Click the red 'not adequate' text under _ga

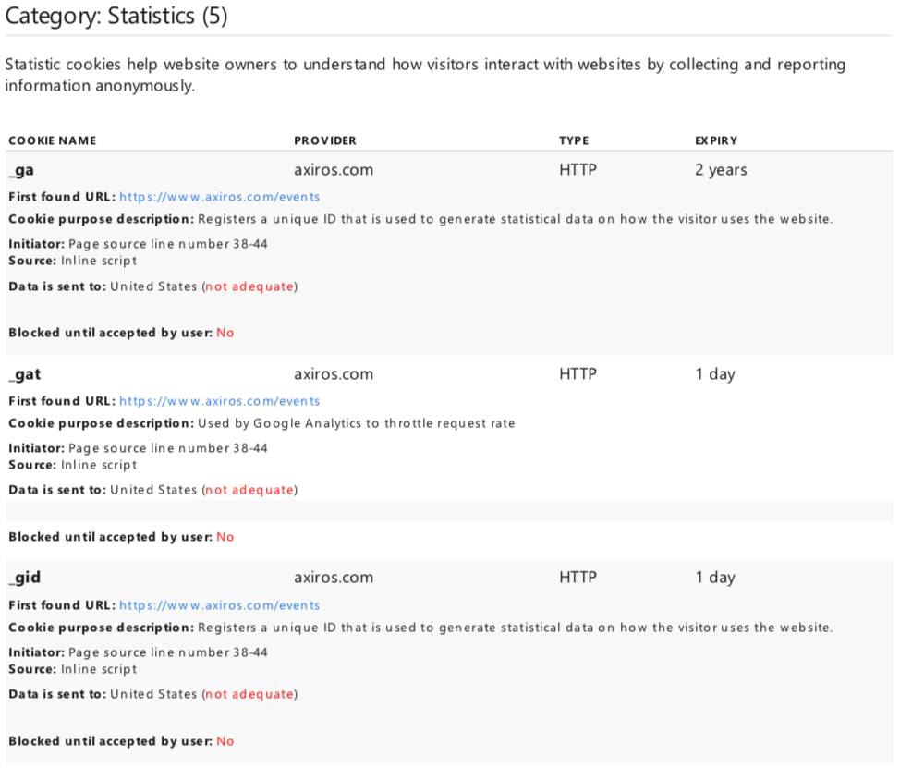click(249, 286)
